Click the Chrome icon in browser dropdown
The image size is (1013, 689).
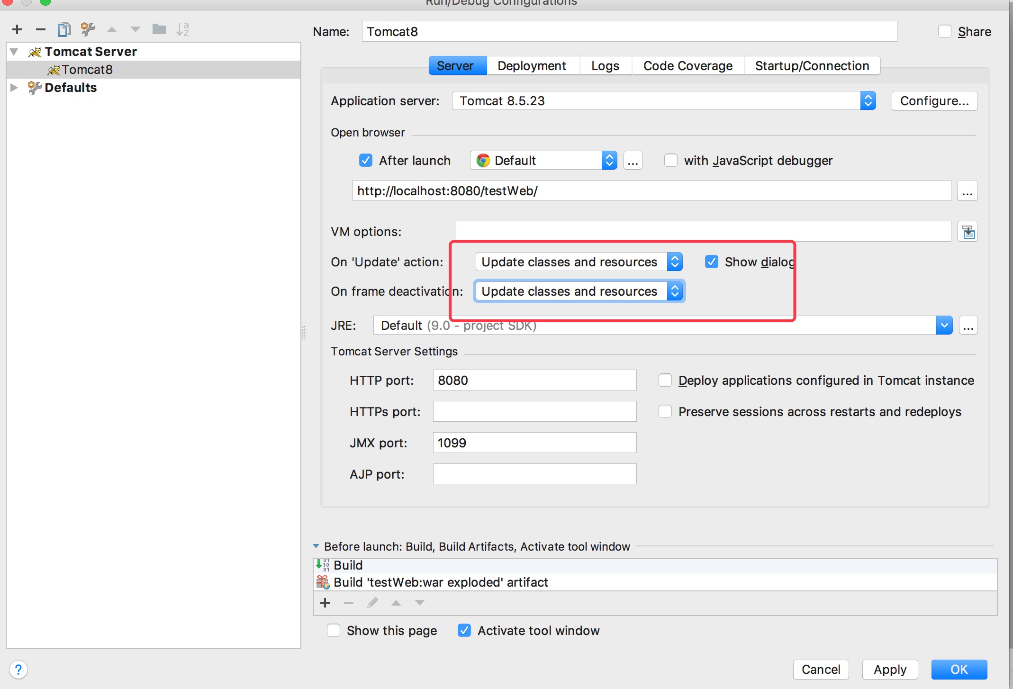tap(483, 161)
